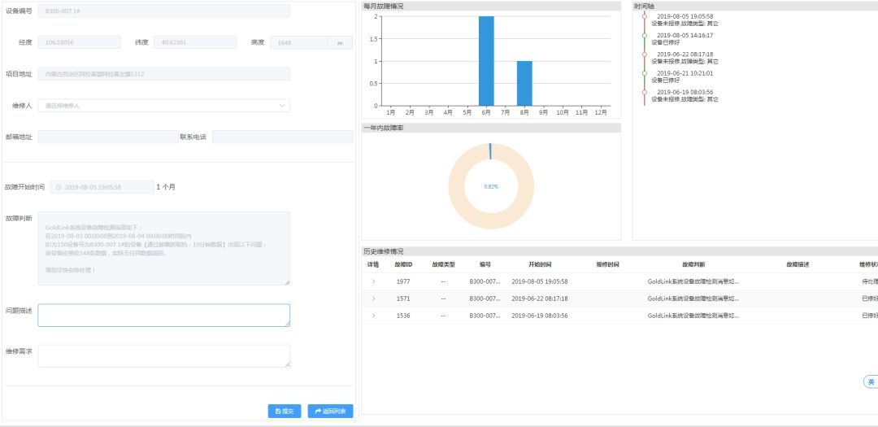Click green timeline marker for 2019-08-05 14:16:17
Viewport: 878px width, 427px height.
pyautogui.click(x=645, y=36)
